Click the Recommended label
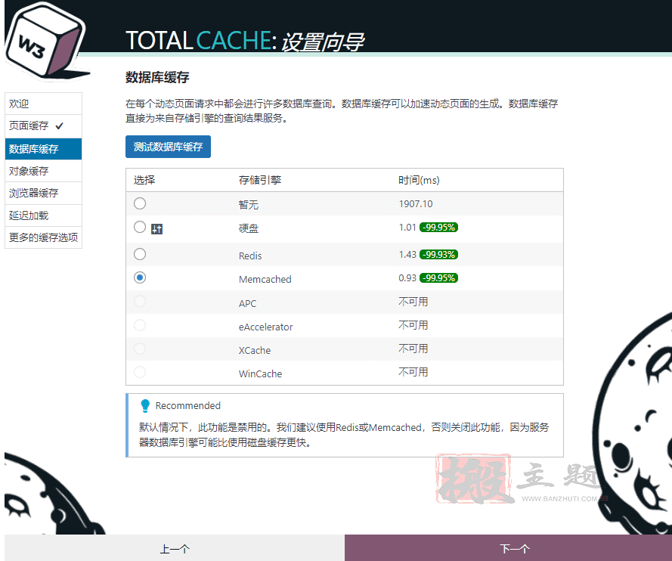This screenshot has height=561, width=672. [188, 405]
